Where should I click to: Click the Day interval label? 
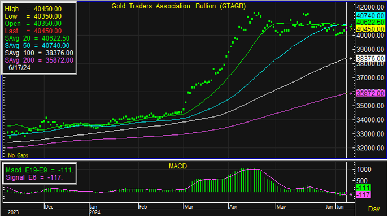pos(374,209)
